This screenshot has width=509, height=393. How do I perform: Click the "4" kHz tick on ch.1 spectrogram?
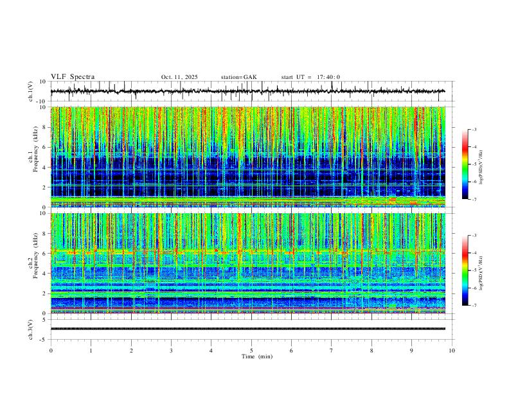[44, 168]
